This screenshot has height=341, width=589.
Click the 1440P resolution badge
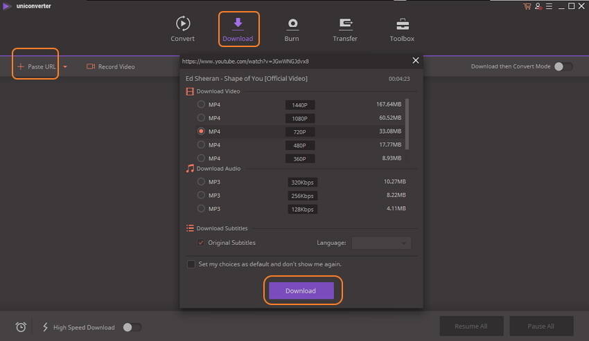point(300,105)
